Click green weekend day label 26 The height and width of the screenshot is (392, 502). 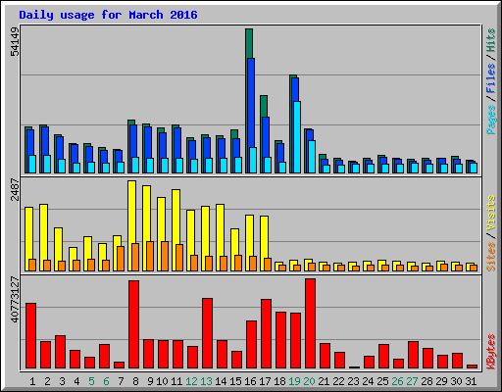397,381
